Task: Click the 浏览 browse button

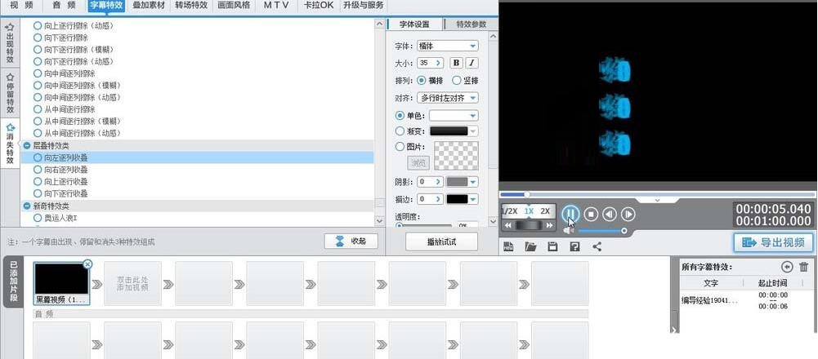Action: (x=418, y=163)
